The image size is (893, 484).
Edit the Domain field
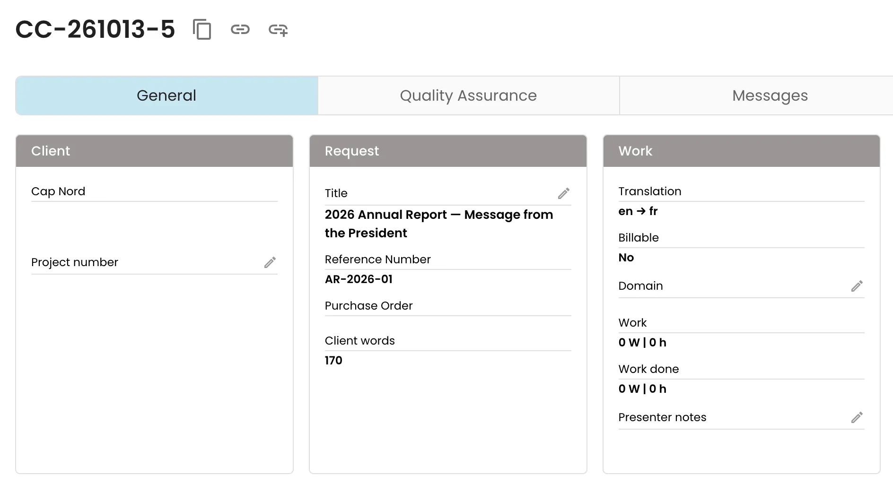857,286
